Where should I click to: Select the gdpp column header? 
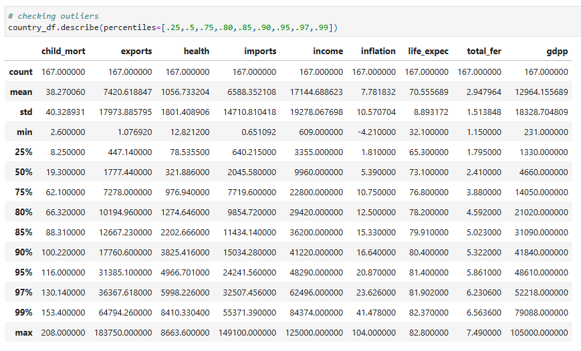[558, 51]
